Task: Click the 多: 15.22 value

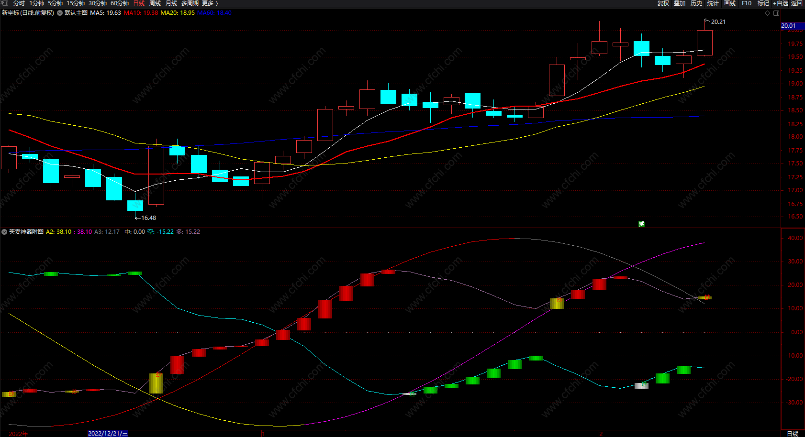Action: click(188, 232)
